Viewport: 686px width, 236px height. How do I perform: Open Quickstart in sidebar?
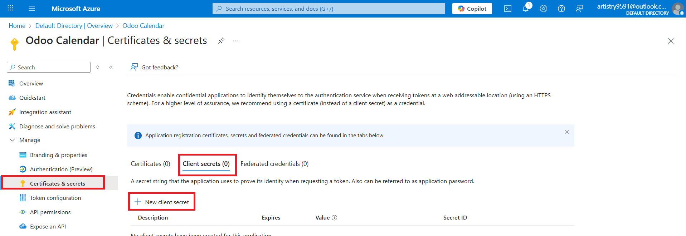(32, 98)
